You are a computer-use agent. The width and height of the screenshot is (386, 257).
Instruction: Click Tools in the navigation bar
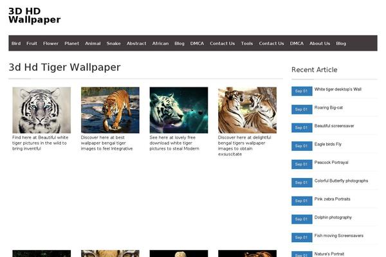tap(247, 44)
